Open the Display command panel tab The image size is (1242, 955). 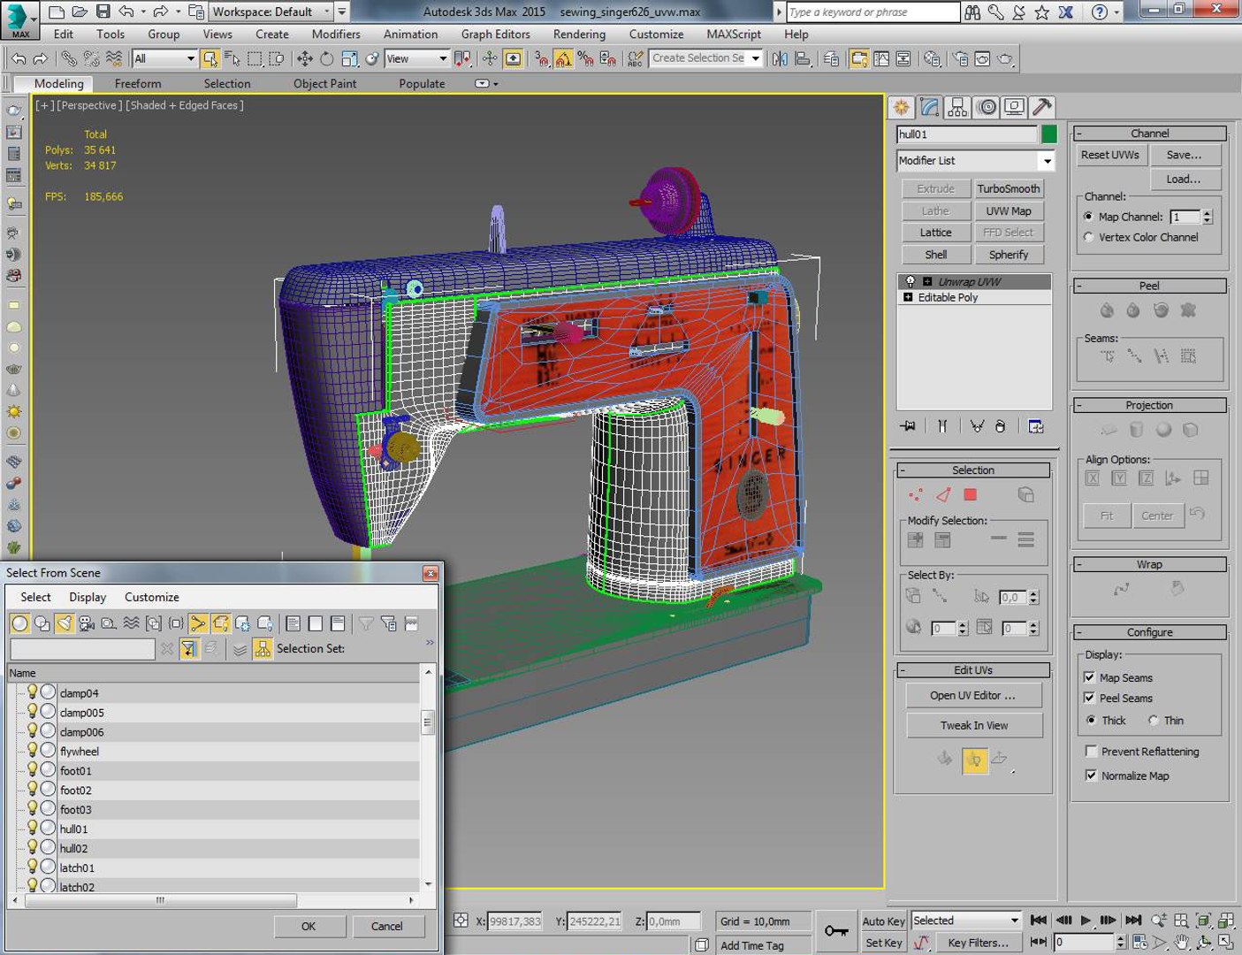pos(1015,107)
